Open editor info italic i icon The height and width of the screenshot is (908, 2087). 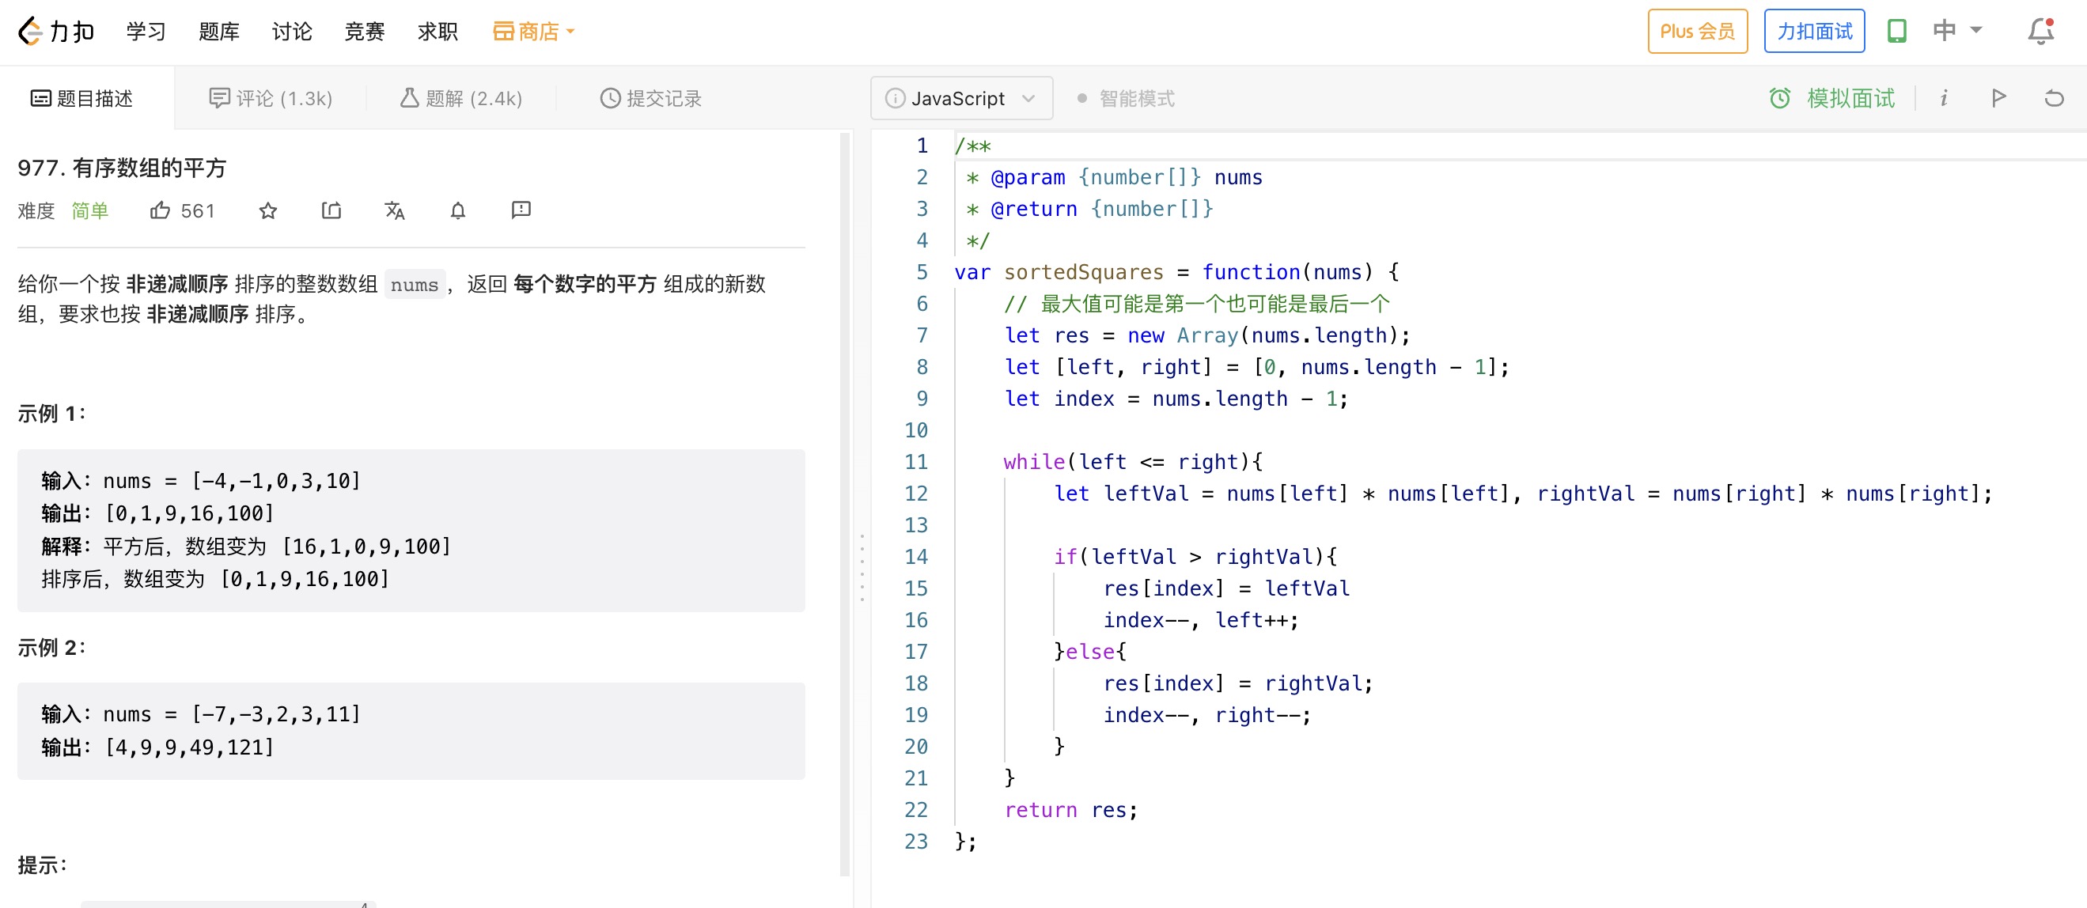click(1943, 98)
